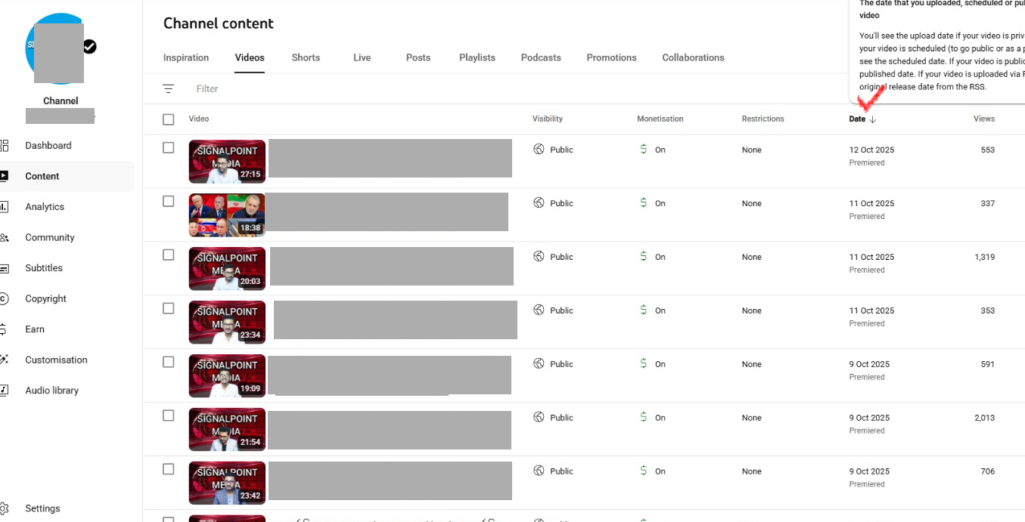Go to Dashboard in the sidebar
Viewport: 1025px width, 522px height.
click(48, 146)
